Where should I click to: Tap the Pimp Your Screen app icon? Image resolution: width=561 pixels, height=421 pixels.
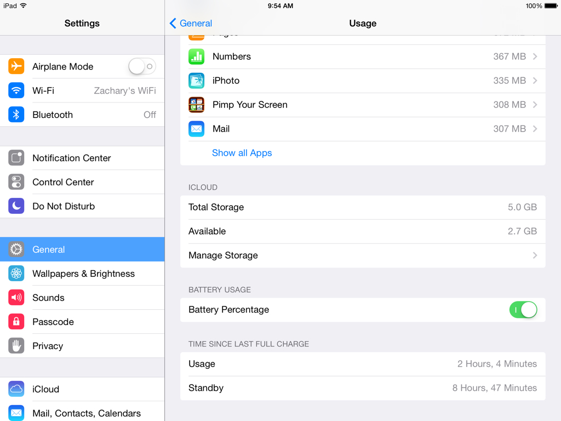pos(197,105)
